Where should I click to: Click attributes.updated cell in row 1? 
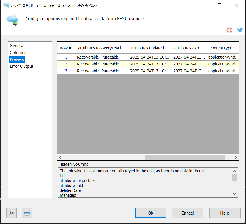[151, 57]
